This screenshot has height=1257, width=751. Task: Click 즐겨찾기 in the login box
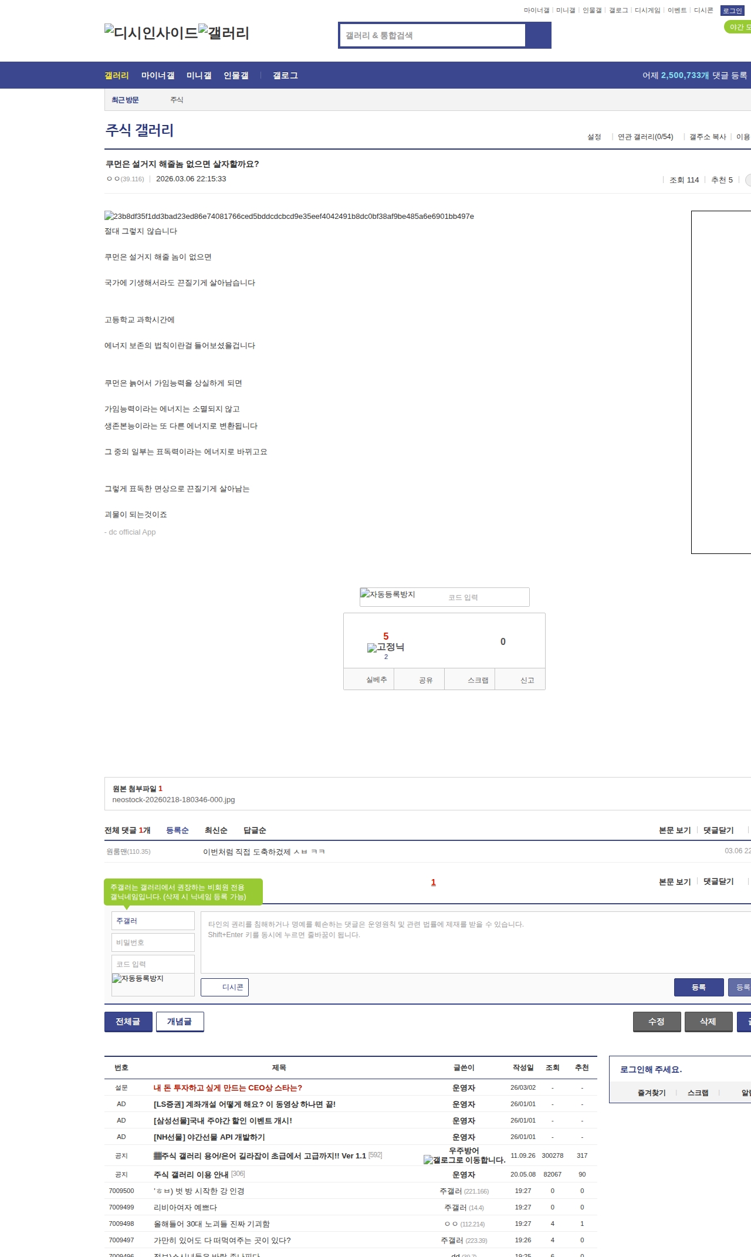click(652, 1093)
